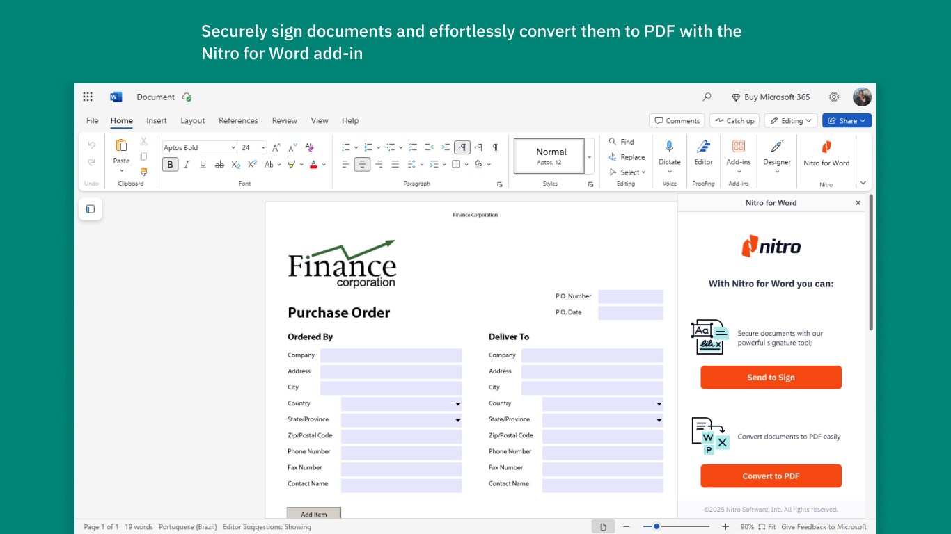This screenshot has height=534, width=951.
Task: Open the Editing mode dropdown
Action: coord(791,120)
